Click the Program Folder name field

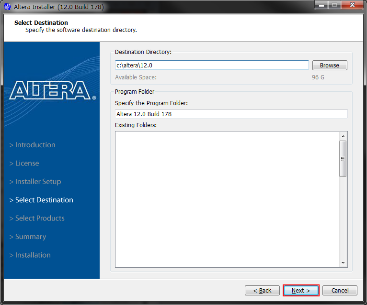231,114
